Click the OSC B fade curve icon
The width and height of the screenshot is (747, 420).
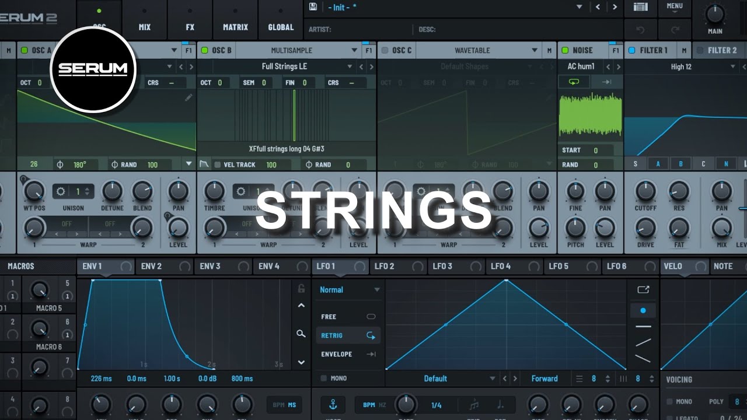[x=204, y=164]
